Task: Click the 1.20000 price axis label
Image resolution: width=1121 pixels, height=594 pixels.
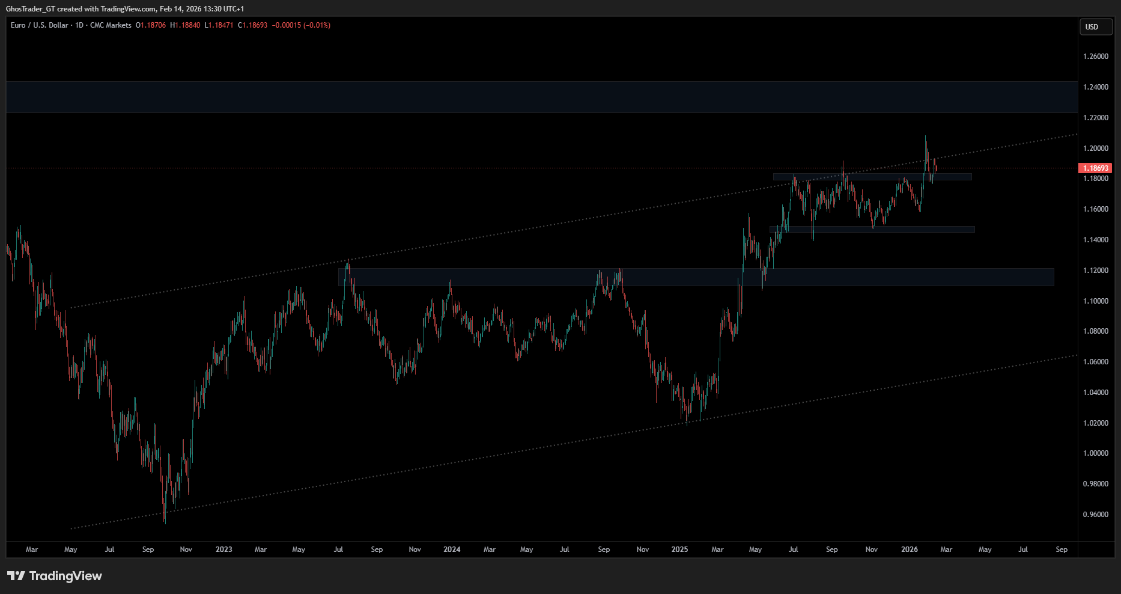Action: 1096,148
